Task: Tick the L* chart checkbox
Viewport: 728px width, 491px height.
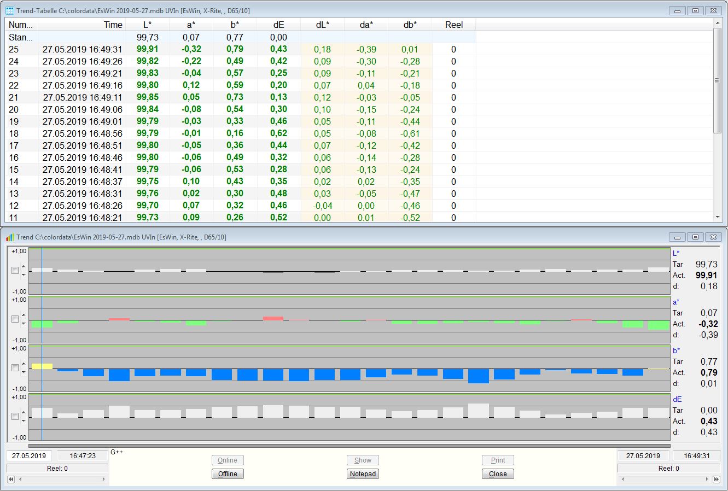Action: tap(15, 271)
